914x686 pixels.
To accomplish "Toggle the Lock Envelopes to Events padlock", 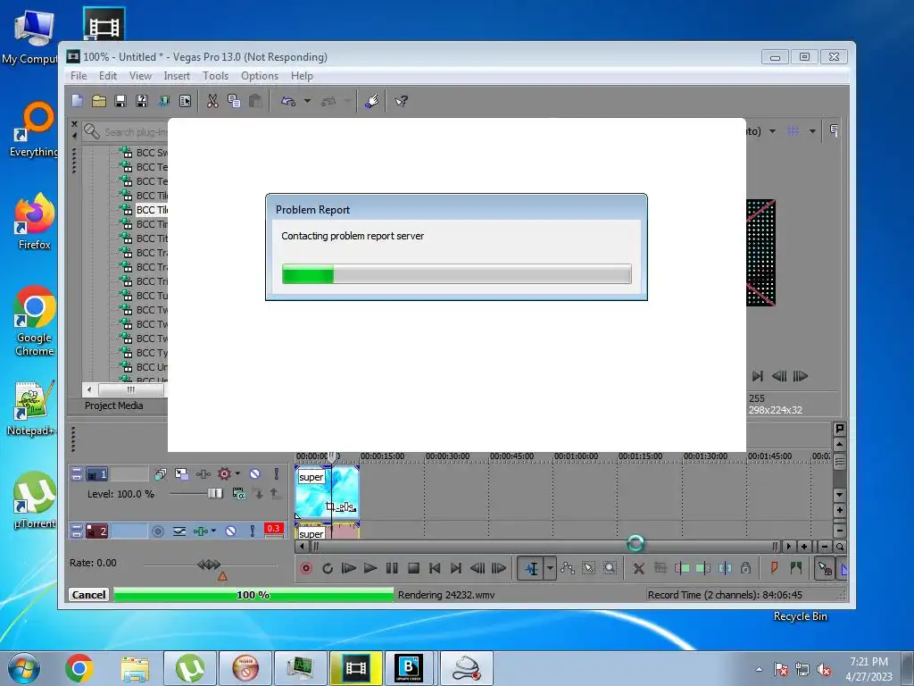I will pos(745,568).
